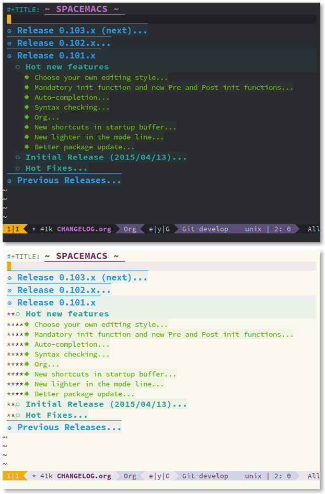This screenshot has width=325, height=494.
Task: Click Org major mode in light mode line
Action: tap(130, 476)
